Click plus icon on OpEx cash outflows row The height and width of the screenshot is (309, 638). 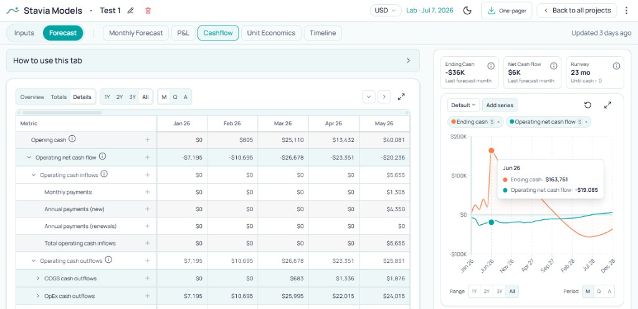147,296
